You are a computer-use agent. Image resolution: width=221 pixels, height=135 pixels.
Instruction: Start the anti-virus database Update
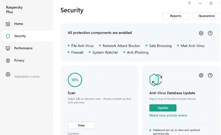pyautogui.click(x=163, y=108)
